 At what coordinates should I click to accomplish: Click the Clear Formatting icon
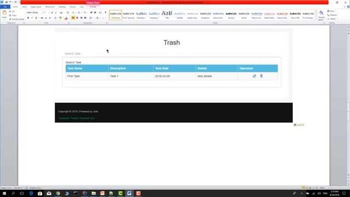coord(68,13)
